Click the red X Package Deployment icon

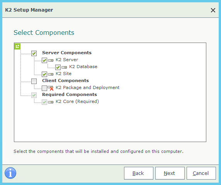(x=51, y=88)
